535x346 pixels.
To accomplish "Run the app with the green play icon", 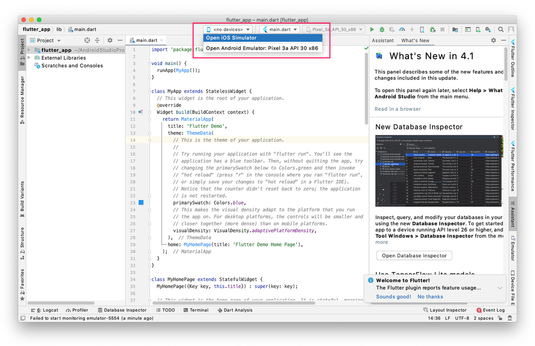I will coord(372,29).
